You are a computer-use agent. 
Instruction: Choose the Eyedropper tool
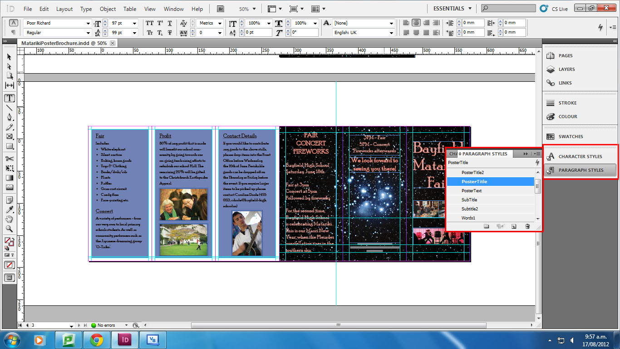9,209
